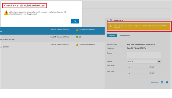Click the yellow compliance violation banner message
This screenshot has height=98, width=172.
click(x=140, y=27)
